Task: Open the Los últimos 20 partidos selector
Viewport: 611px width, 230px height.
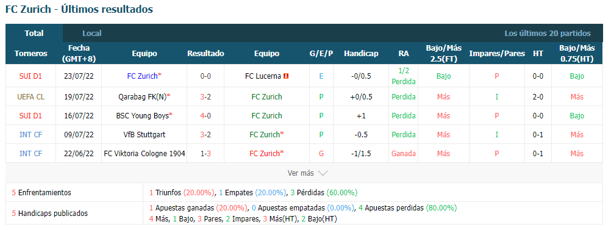Action: pyautogui.click(x=548, y=34)
